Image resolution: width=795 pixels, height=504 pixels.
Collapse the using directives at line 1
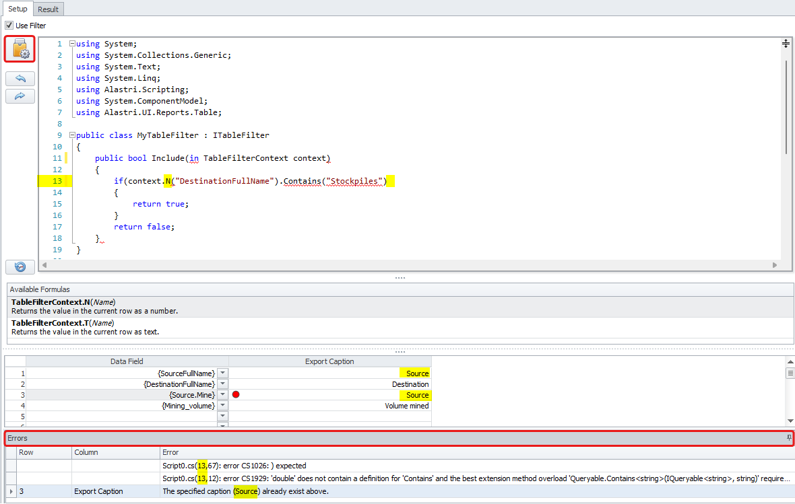72,44
